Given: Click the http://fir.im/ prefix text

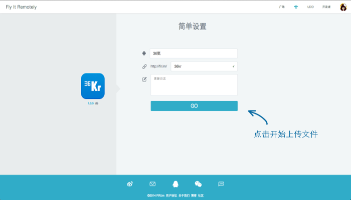Looking at the screenshot, I should [159, 66].
